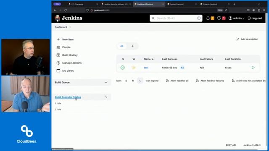Open the Build Executor Status link
Image resolution: width=269 pixels, height=151 pixels.
68,97
